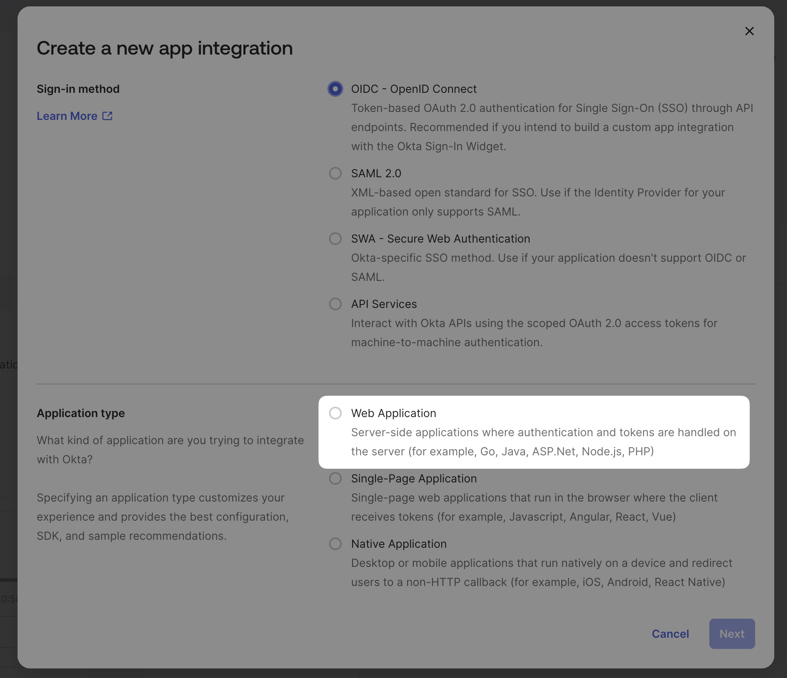This screenshot has height=678, width=787.
Task: Select Native Application type
Action: (x=335, y=544)
